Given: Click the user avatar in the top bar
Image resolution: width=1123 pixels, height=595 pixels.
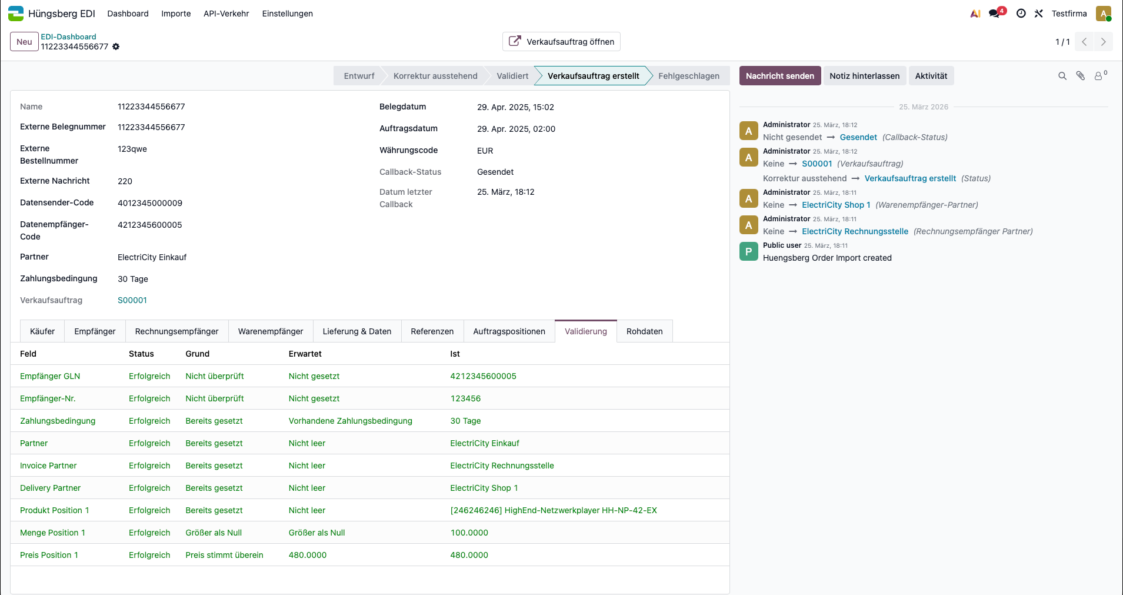Looking at the screenshot, I should [x=1103, y=14].
